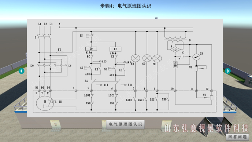Select the KC coil box
Screen dimensions: 252x142
click(115, 49)
